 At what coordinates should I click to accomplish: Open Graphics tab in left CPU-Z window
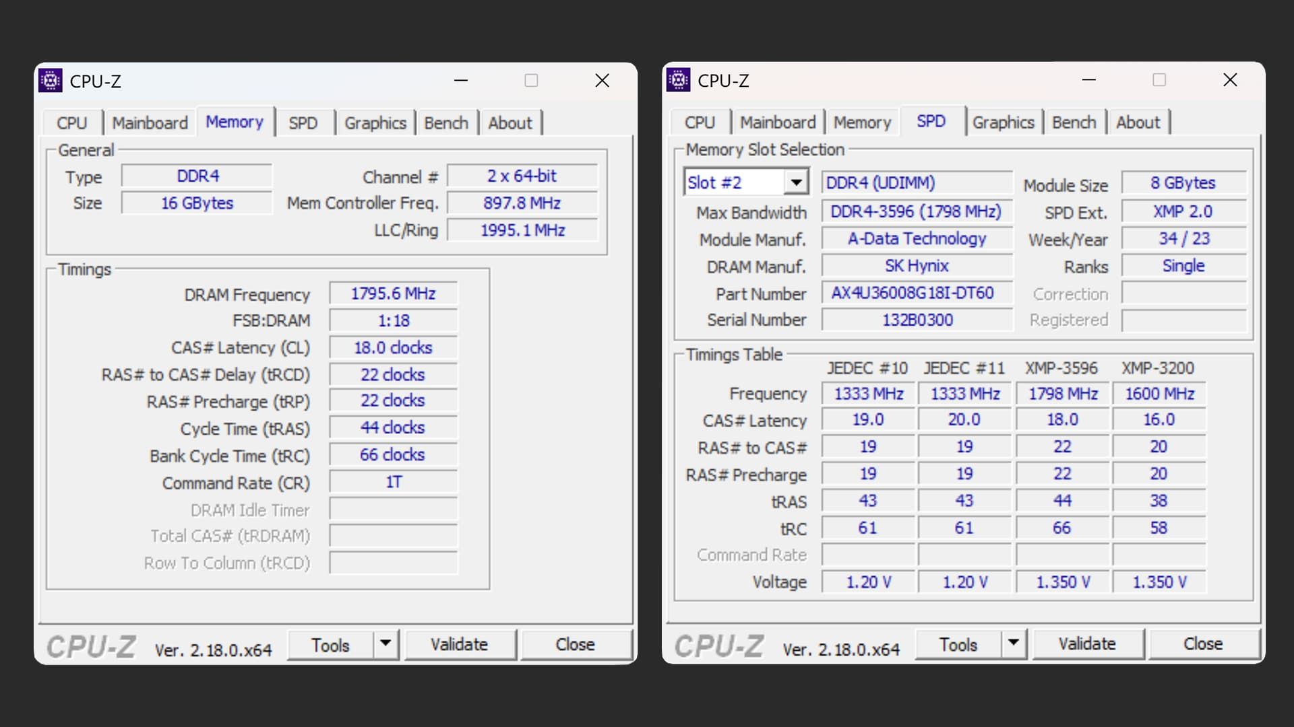(x=375, y=123)
